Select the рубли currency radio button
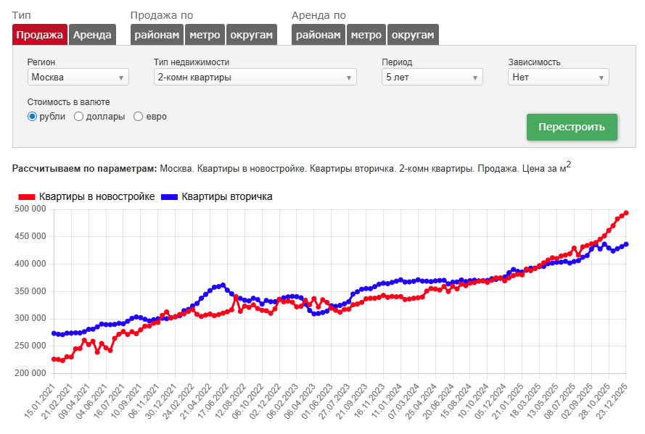Viewport: 645px width, 434px height. click(32, 117)
